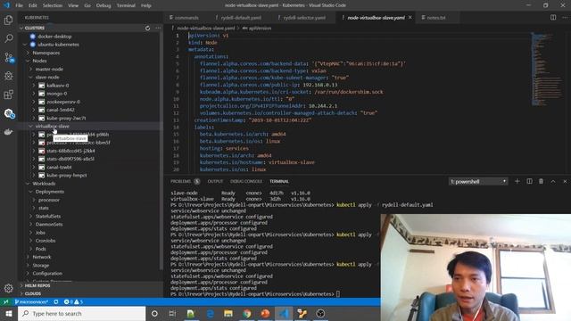Create a new terminal with plus icon

click(517, 181)
